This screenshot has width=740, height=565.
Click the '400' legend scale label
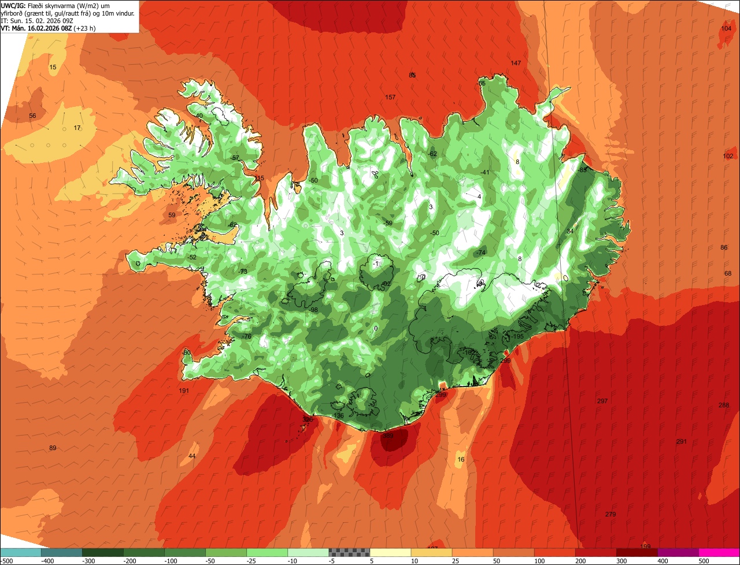tap(663, 561)
